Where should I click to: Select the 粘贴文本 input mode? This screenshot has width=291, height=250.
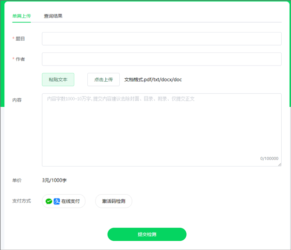pos(58,80)
